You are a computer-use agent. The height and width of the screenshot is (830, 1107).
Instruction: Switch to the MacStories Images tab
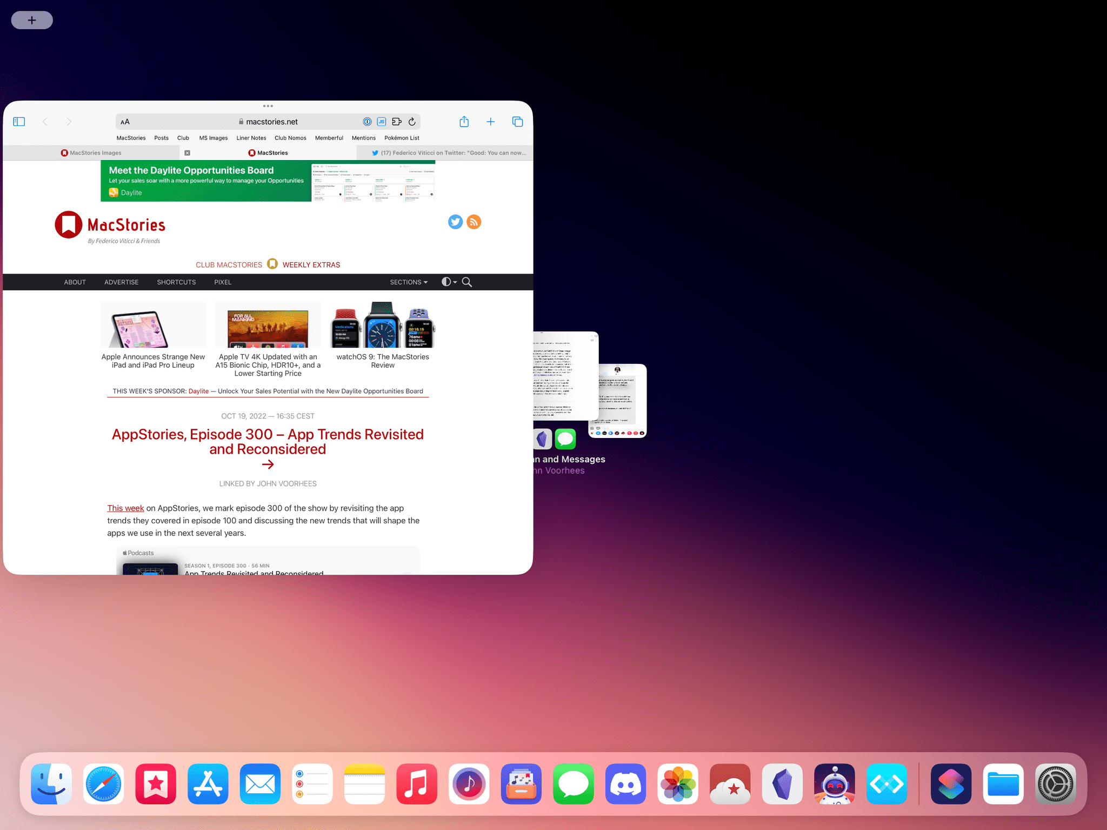91,153
